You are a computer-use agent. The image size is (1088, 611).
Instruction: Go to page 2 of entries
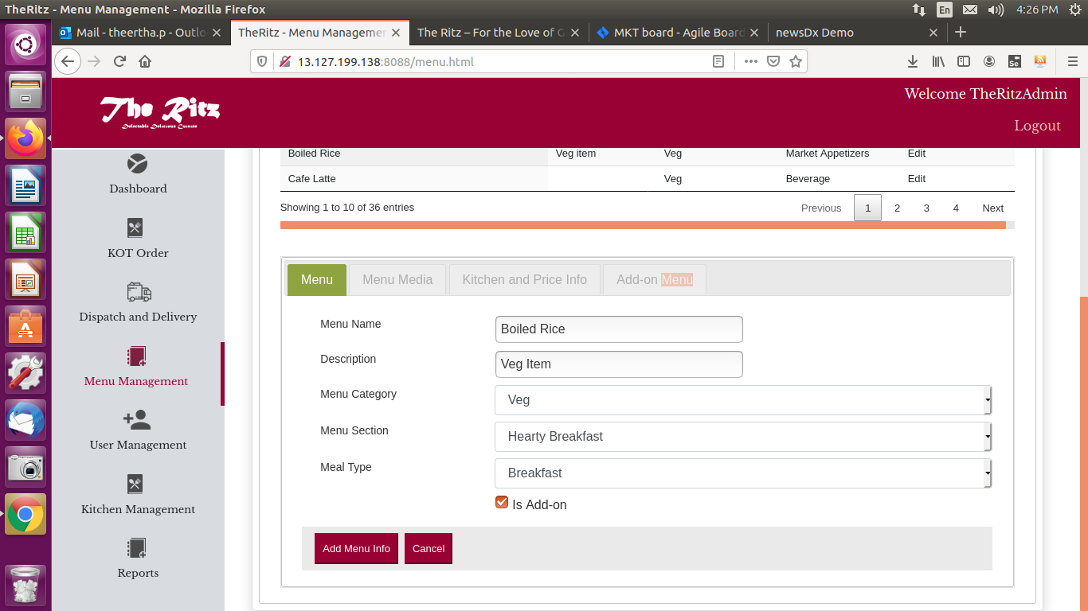[x=897, y=208]
